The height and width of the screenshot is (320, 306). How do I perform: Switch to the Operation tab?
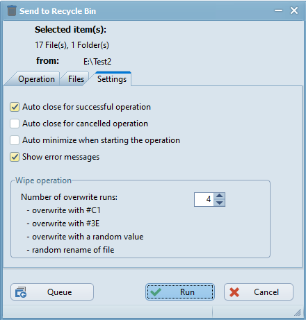(36, 79)
